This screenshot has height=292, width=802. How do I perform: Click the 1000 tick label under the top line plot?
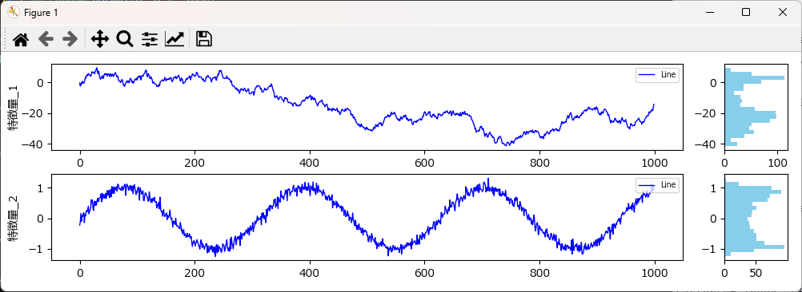pos(655,163)
